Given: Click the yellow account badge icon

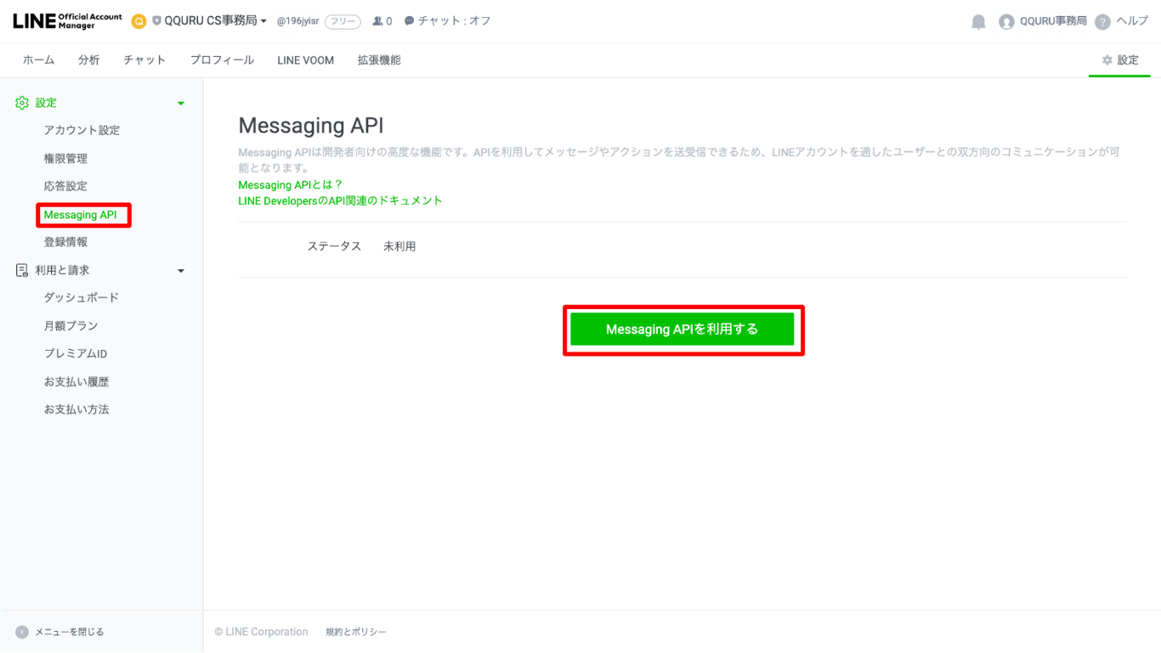Looking at the screenshot, I should coord(139,21).
